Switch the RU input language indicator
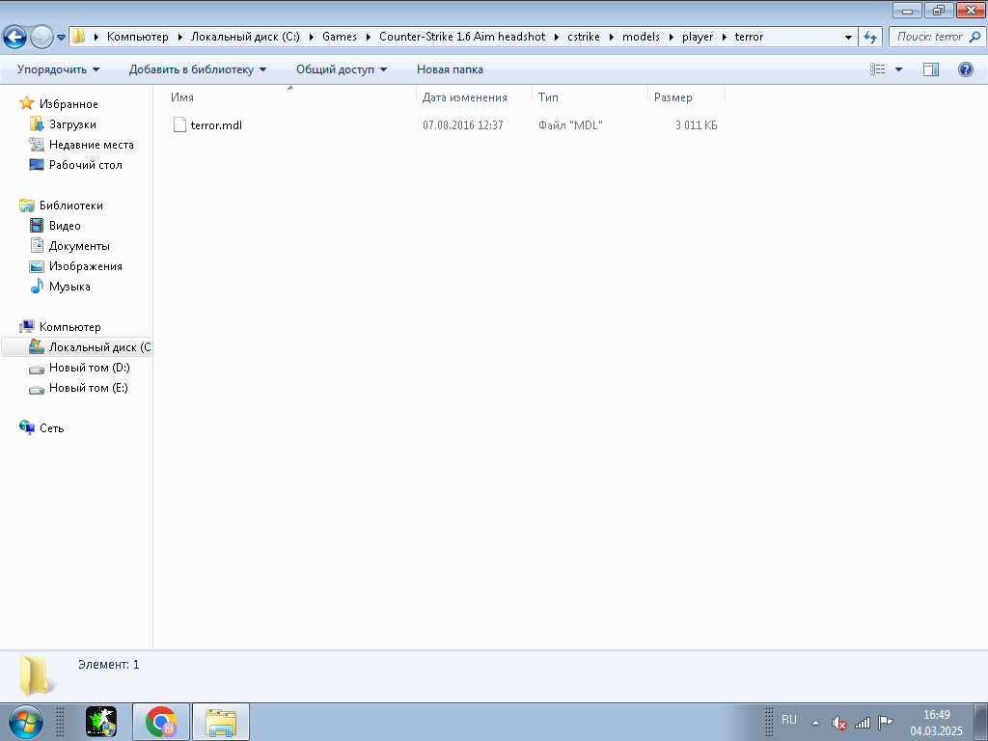The width and height of the screenshot is (988, 741). (789, 720)
